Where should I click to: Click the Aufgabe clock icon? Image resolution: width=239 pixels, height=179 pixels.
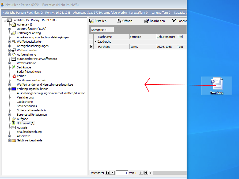tap(14, 119)
